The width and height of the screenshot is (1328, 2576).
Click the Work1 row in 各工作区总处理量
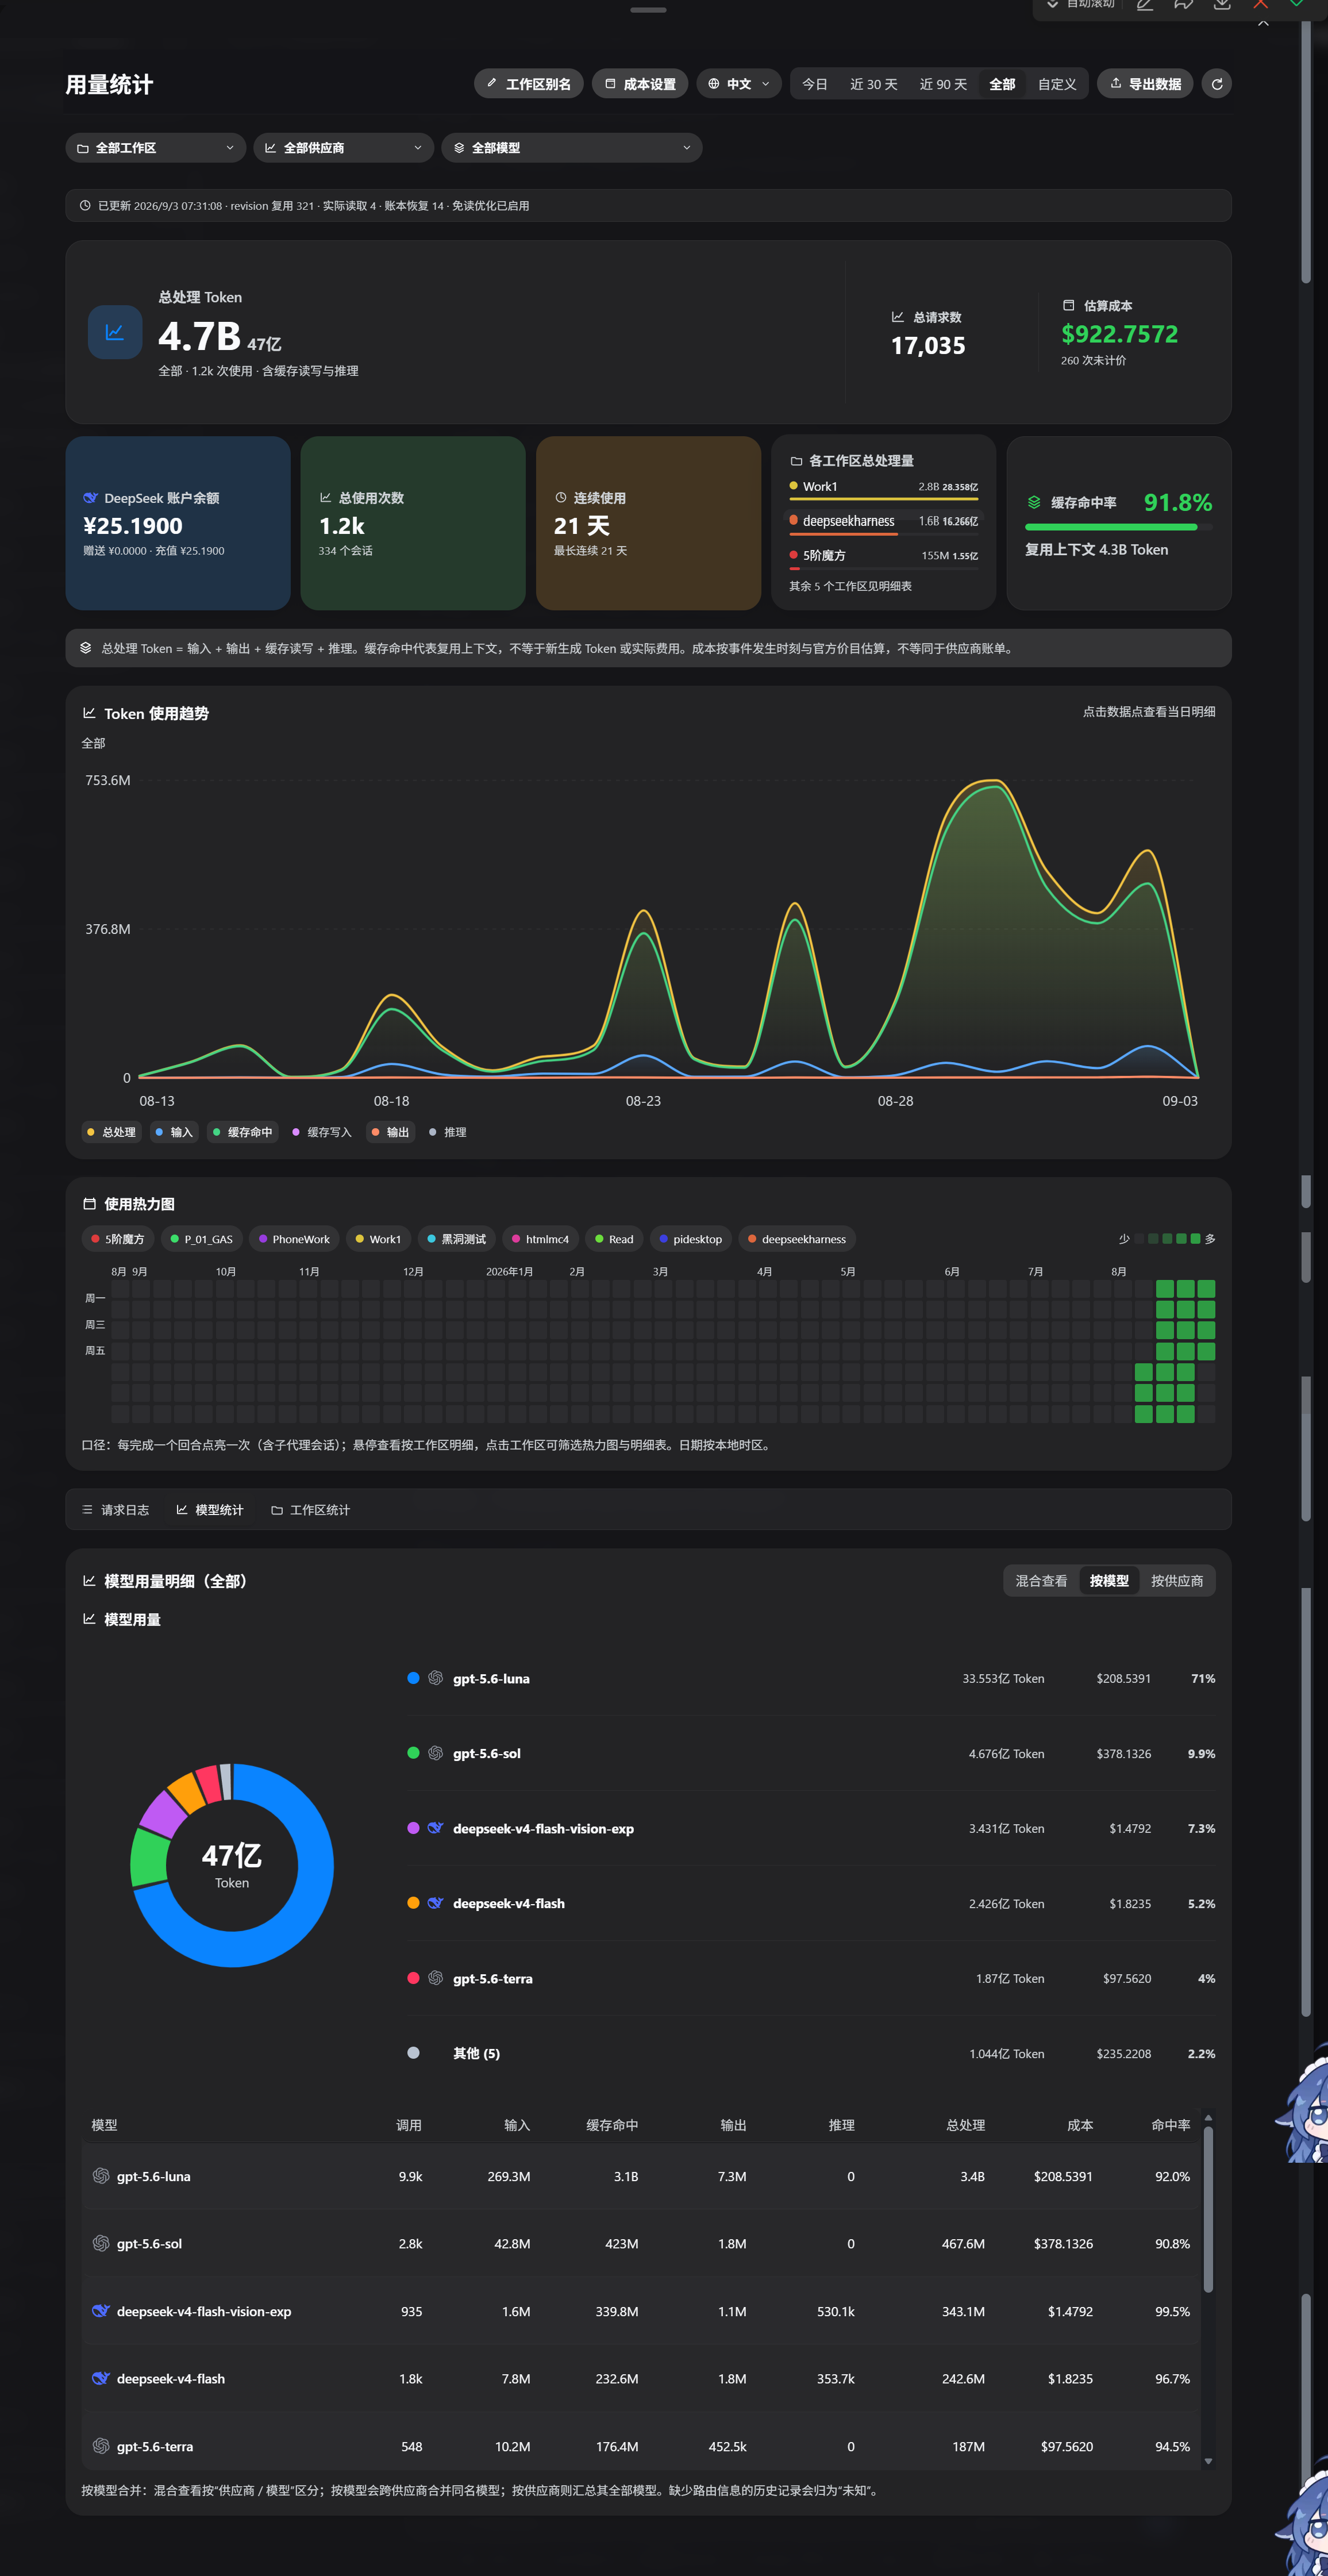point(883,489)
